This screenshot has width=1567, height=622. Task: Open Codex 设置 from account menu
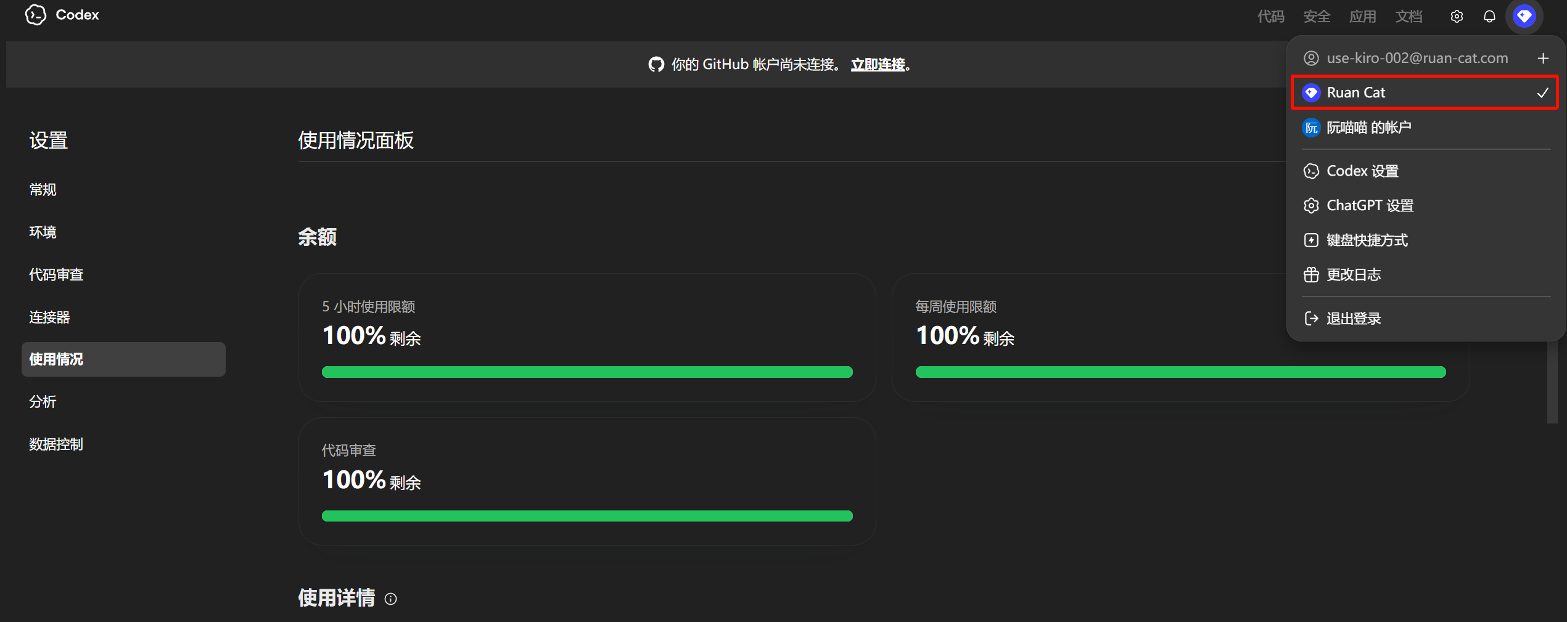point(1362,171)
